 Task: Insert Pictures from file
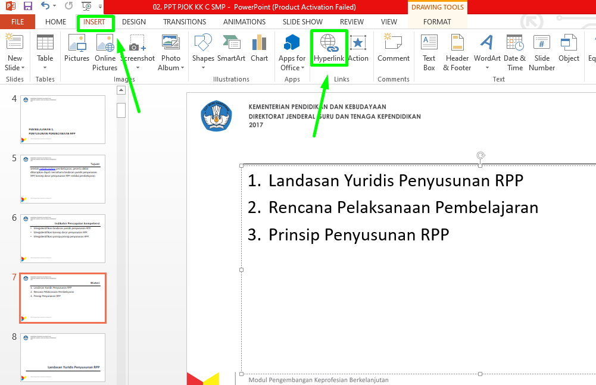point(76,51)
